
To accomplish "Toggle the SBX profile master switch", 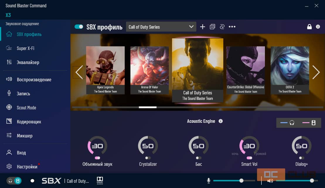I will tap(79, 27).
